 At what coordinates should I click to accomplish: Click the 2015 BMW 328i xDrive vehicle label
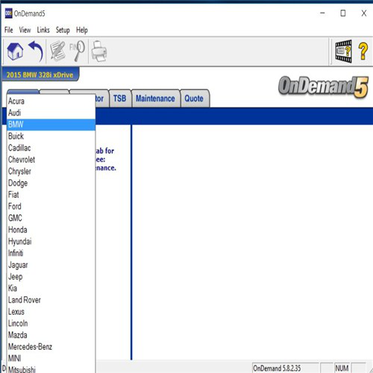coord(40,75)
